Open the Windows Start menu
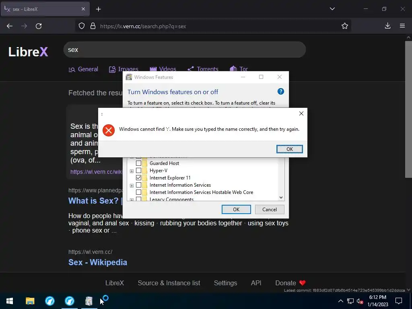The height and width of the screenshot is (309, 412). 10,301
